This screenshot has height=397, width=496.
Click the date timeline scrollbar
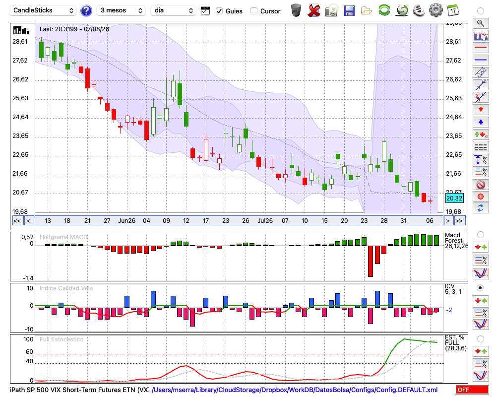(239, 221)
